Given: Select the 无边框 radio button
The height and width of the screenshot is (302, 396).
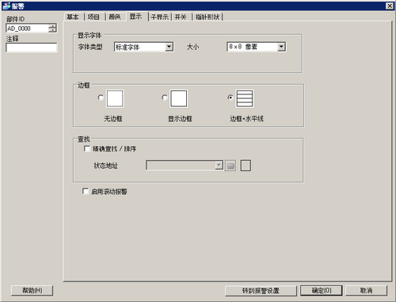Looking at the screenshot, I should [101, 97].
